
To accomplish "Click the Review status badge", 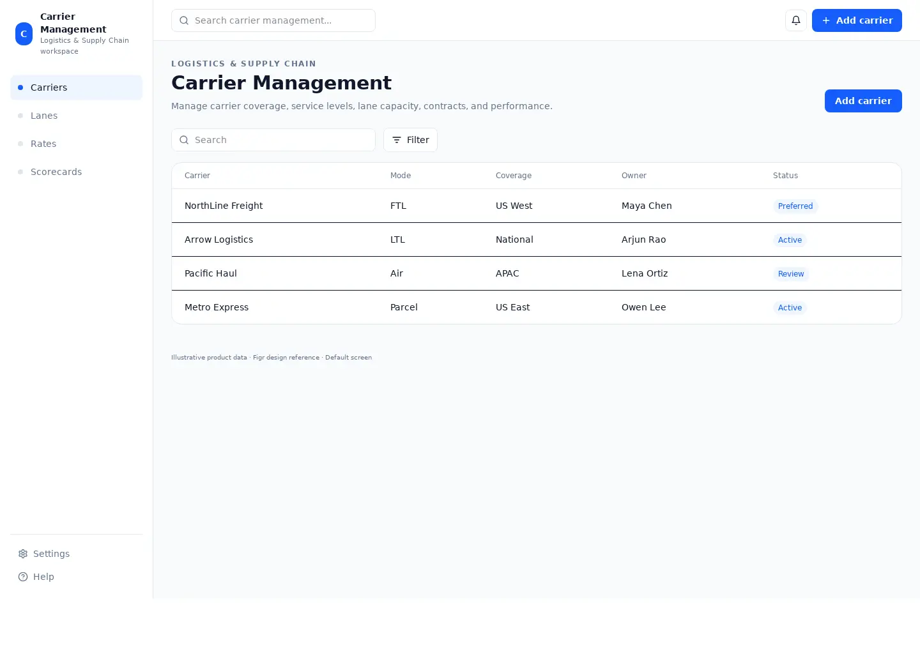I will point(791,274).
